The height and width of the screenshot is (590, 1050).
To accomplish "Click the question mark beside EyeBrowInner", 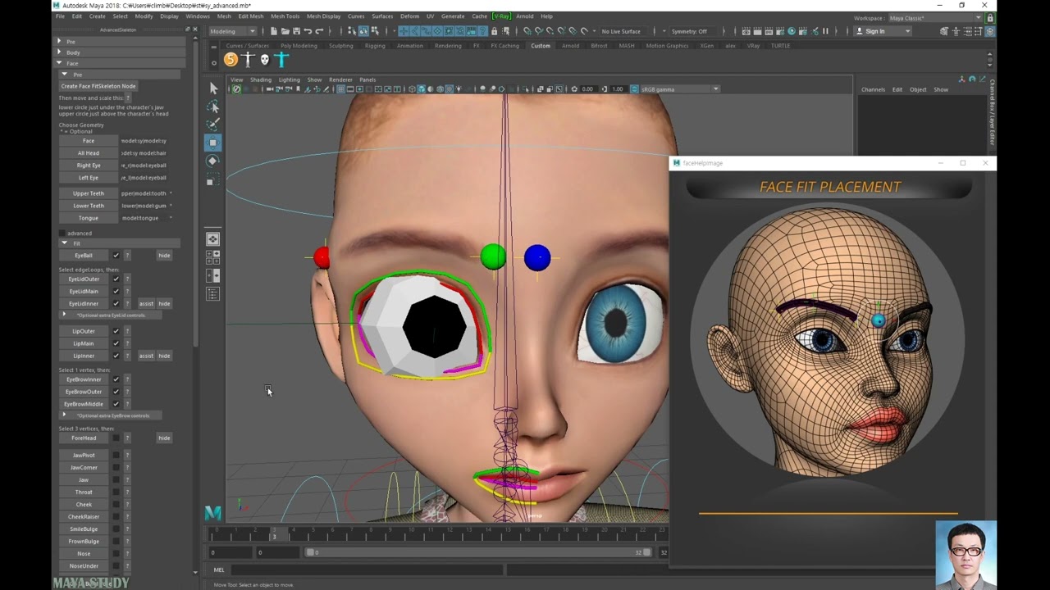I will [x=127, y=380].
